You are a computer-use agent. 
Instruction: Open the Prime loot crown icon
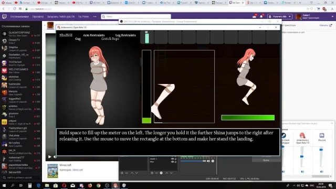coord(254,16)
